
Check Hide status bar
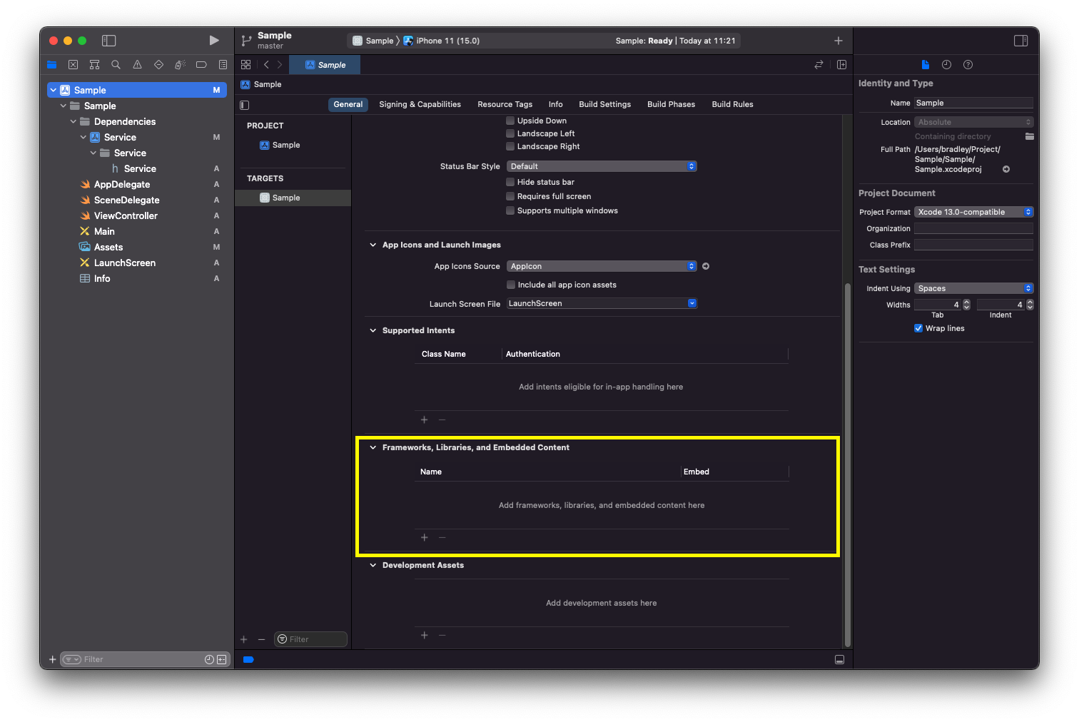click(x=510, y=182)
